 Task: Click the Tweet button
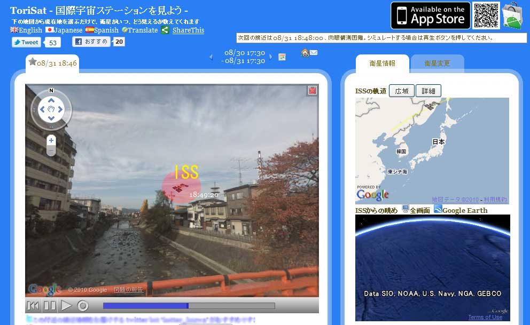click(x=26, y=42)
